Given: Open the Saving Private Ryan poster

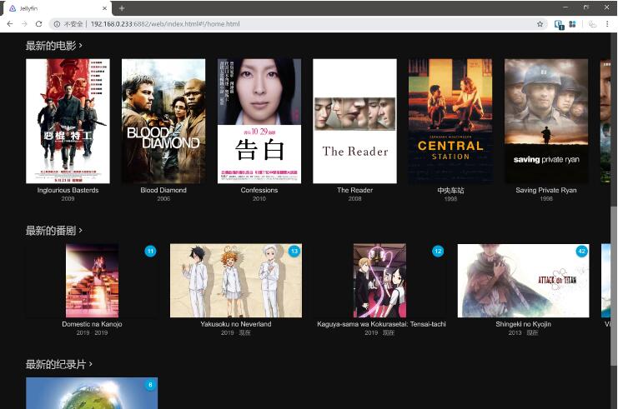Looking at the screenshot, I should pos(546,122).
